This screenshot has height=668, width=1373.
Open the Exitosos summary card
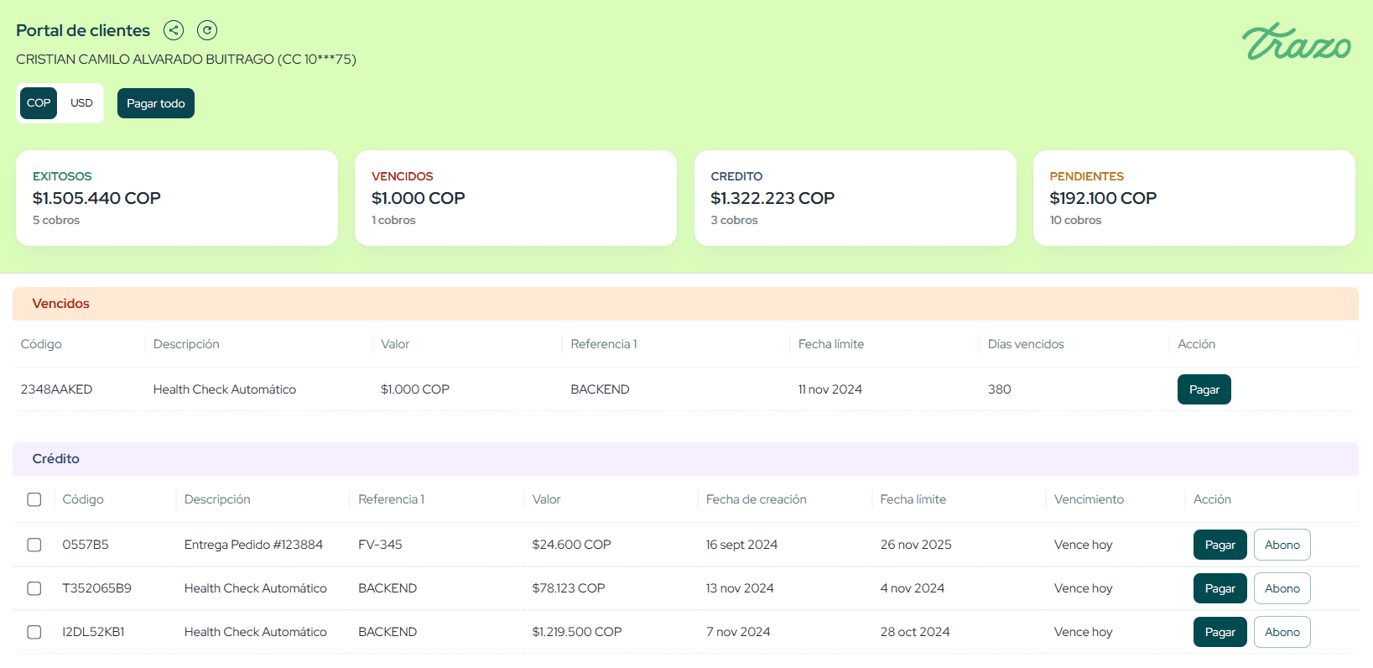177,198
